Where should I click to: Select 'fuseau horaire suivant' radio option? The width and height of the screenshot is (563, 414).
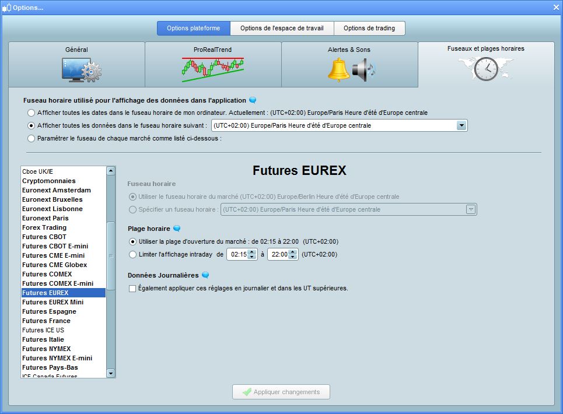click(32, 125)
